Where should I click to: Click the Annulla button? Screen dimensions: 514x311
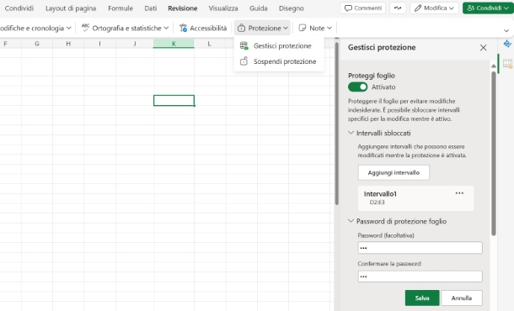point(462,298)
